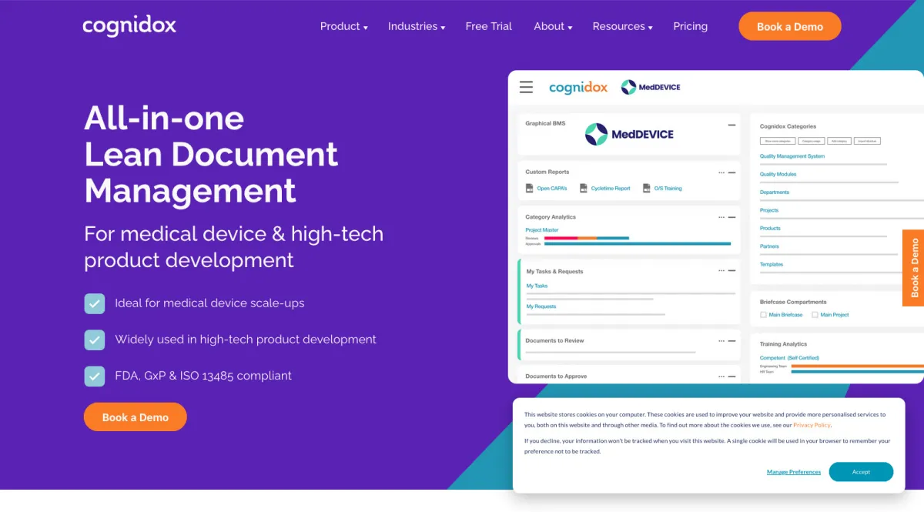Open the hamburger menu in dashboard preview
The image size is (924, 512).
526,87
